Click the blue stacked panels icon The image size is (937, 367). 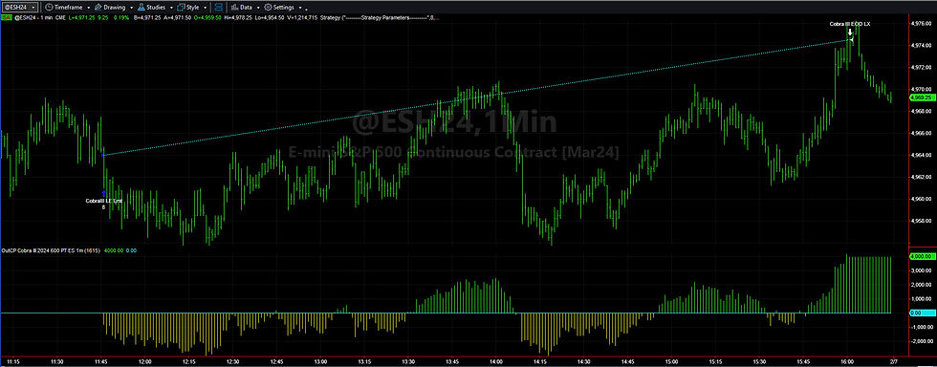click(219, 8)
